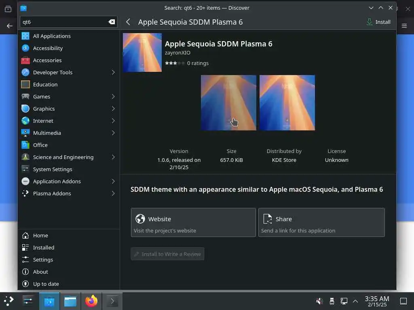Open Discover Settings page

[69, 260]
